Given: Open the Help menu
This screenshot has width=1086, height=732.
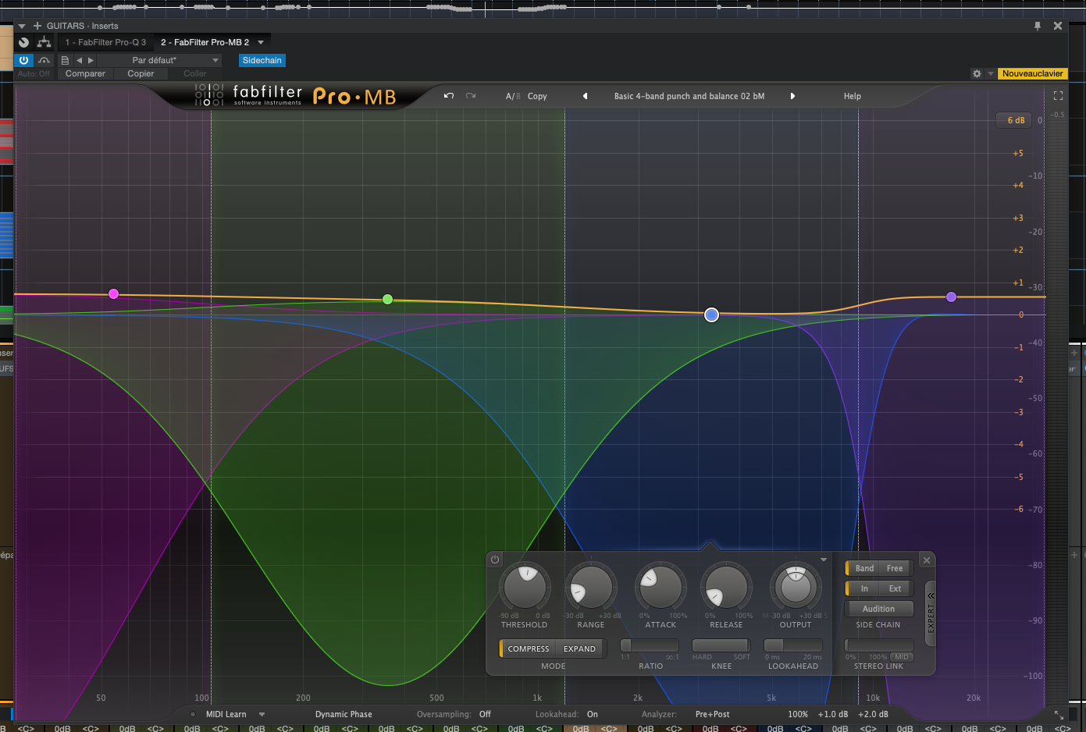Looking at the screenshot, I should pyautogui.click(x=852, y=96).
